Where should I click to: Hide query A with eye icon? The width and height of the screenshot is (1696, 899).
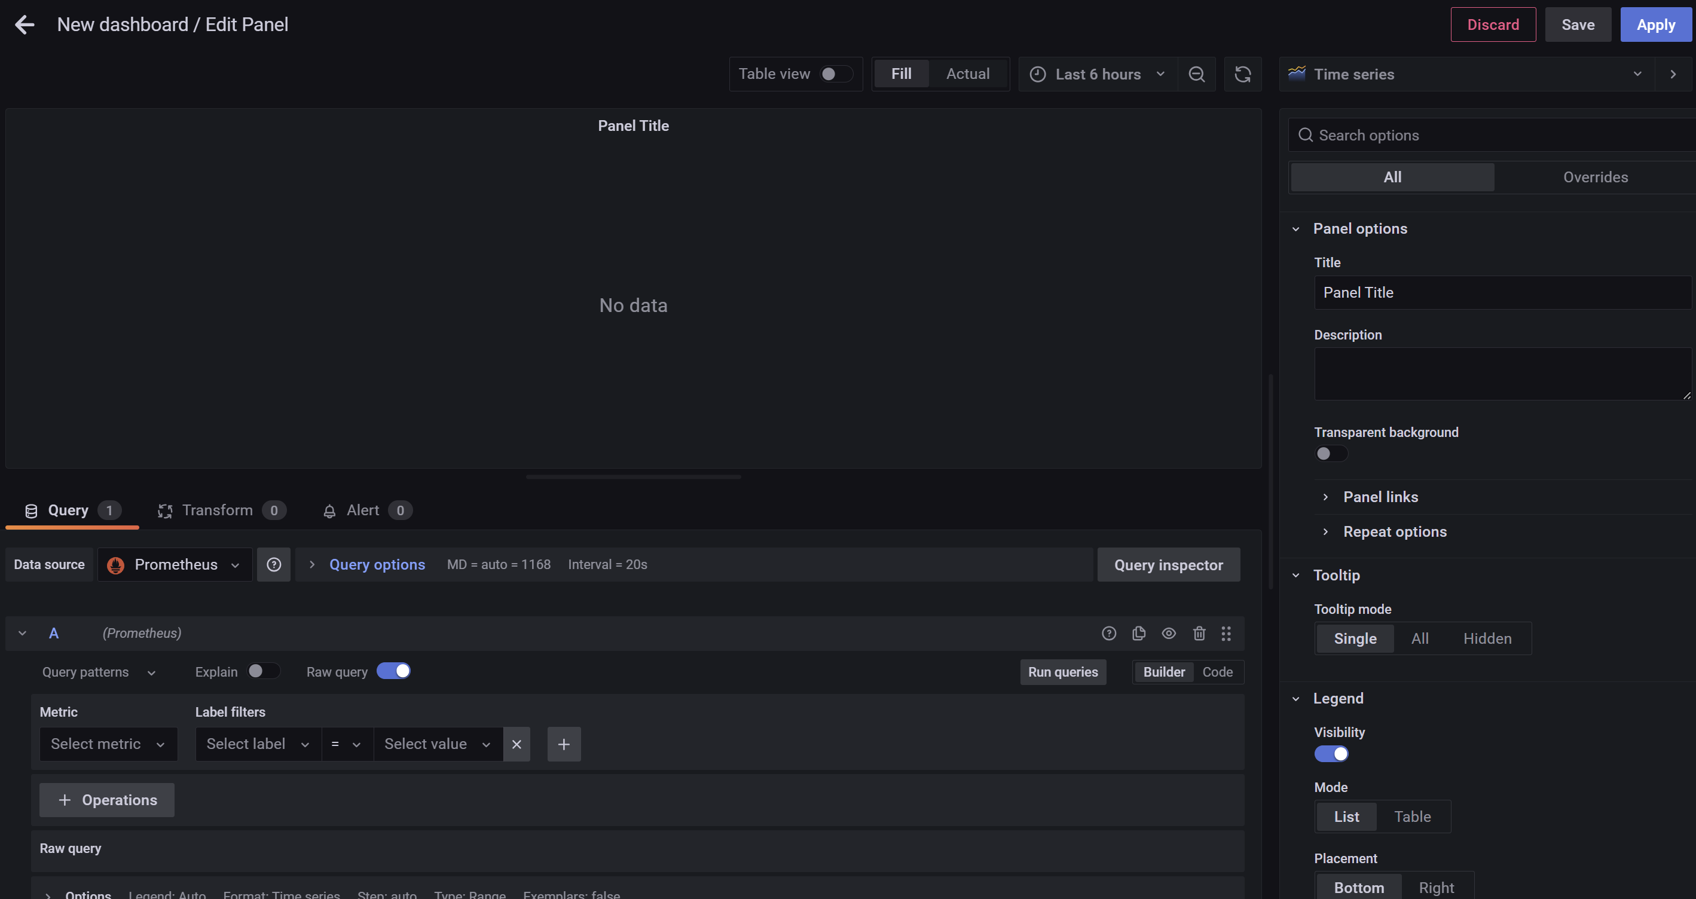[x=1169, y=633]
